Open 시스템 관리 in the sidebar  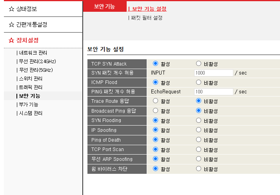click(31, 113)
